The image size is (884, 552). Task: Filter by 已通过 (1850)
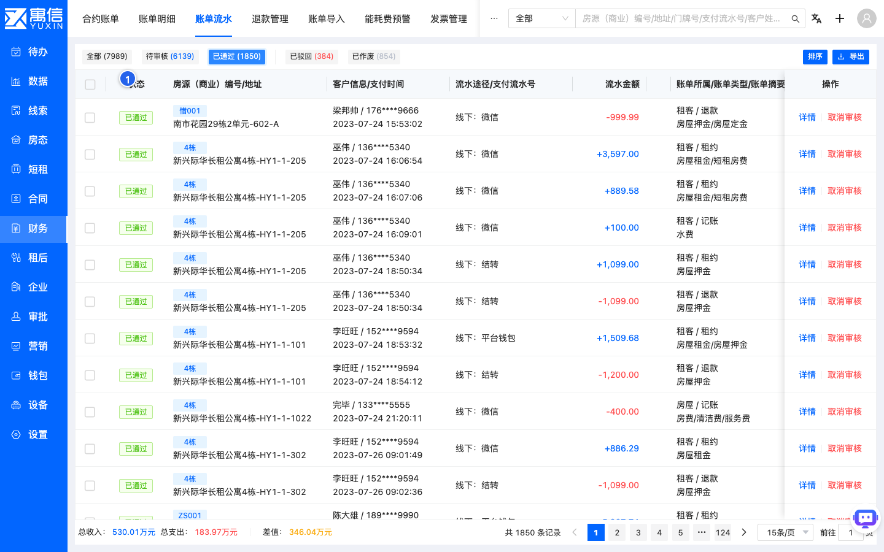(x=237, y=56)
